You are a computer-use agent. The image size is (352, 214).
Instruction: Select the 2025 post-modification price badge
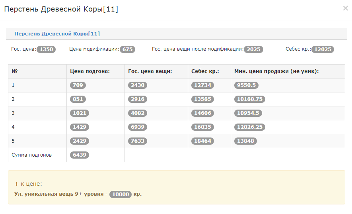point(253,49)
